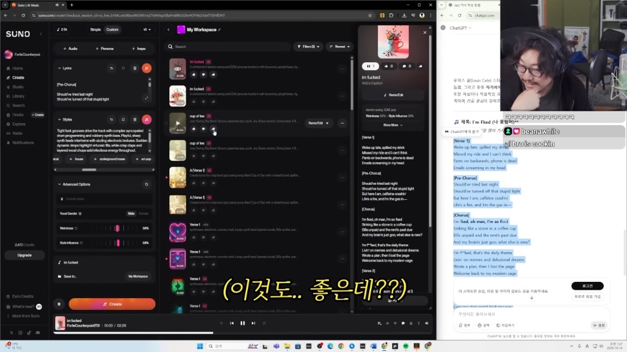The height and width of the screenshot is (352, 627).
Task: Clear lyrics with the orange trash button
Action: click(147, 68)
